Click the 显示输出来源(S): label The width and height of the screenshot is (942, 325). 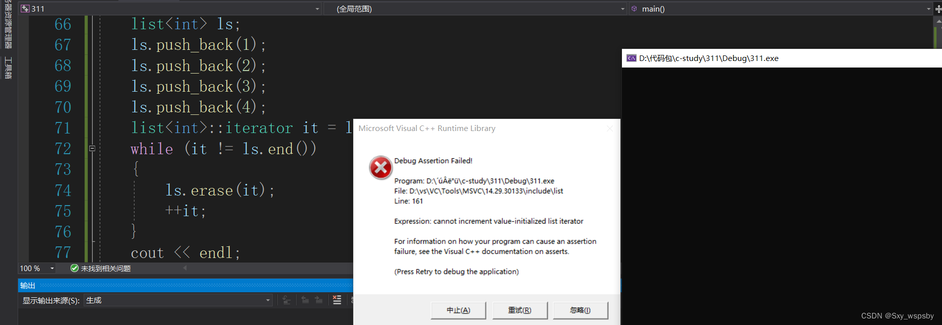coord(51,300)
